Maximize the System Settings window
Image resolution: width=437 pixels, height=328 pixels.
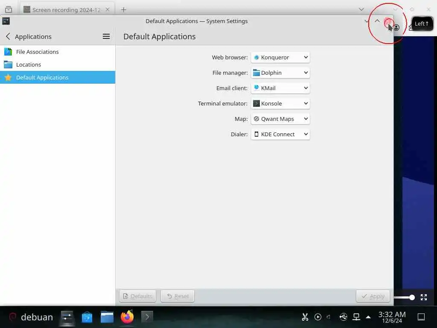coord(377,21)
